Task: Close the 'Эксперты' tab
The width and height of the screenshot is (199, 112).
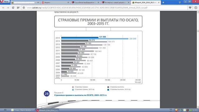Action: point(128,2)
